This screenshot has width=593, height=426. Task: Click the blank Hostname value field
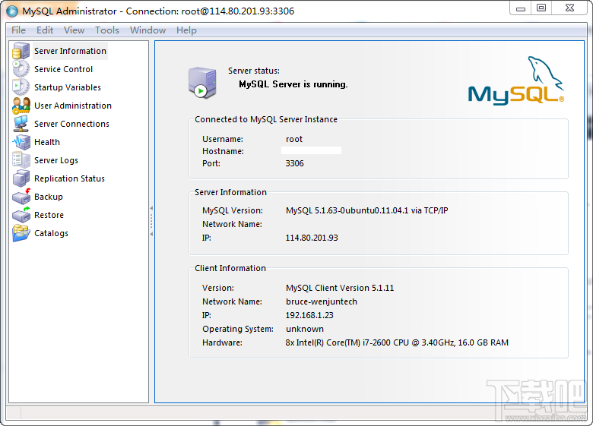pyautogui.click(x=311, y=150)
